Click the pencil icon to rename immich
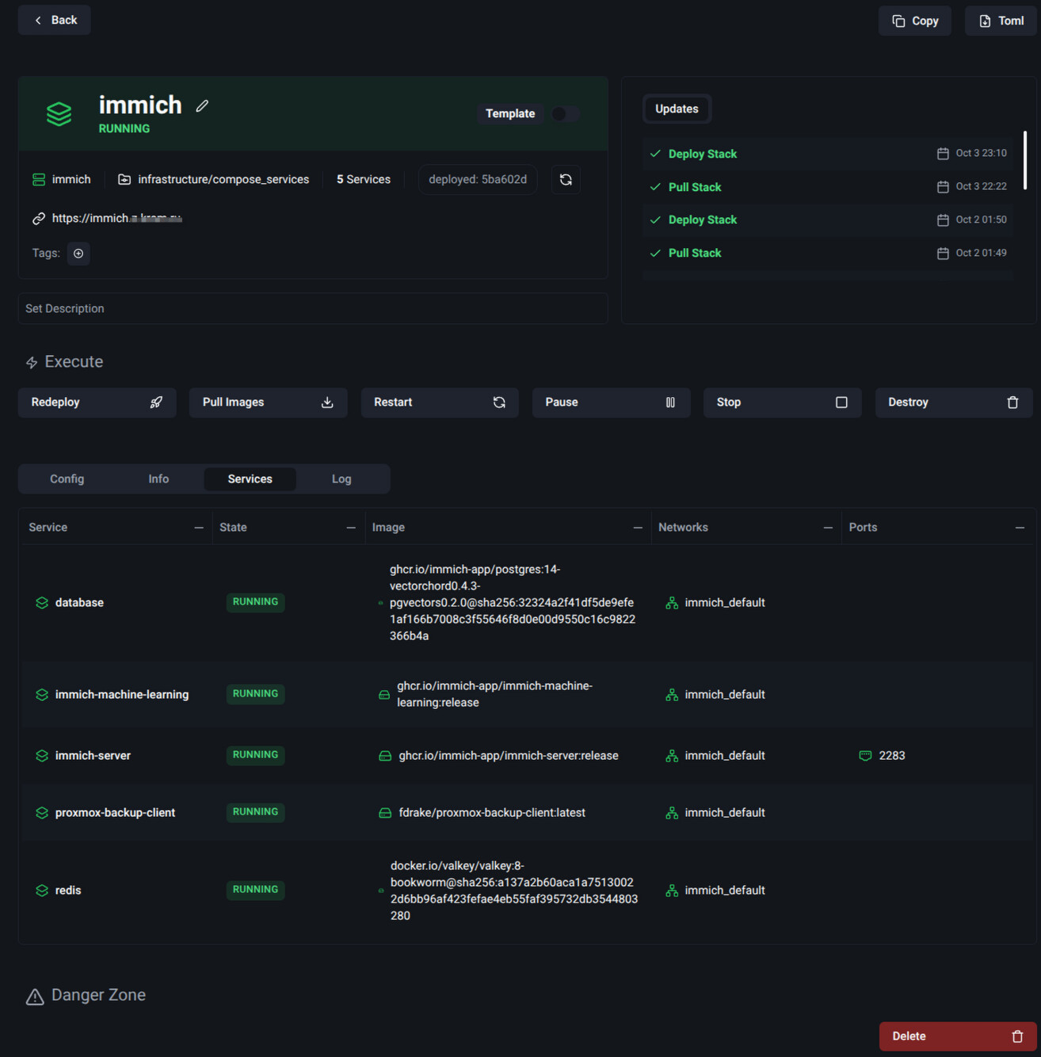 click(x=202, y=106)
